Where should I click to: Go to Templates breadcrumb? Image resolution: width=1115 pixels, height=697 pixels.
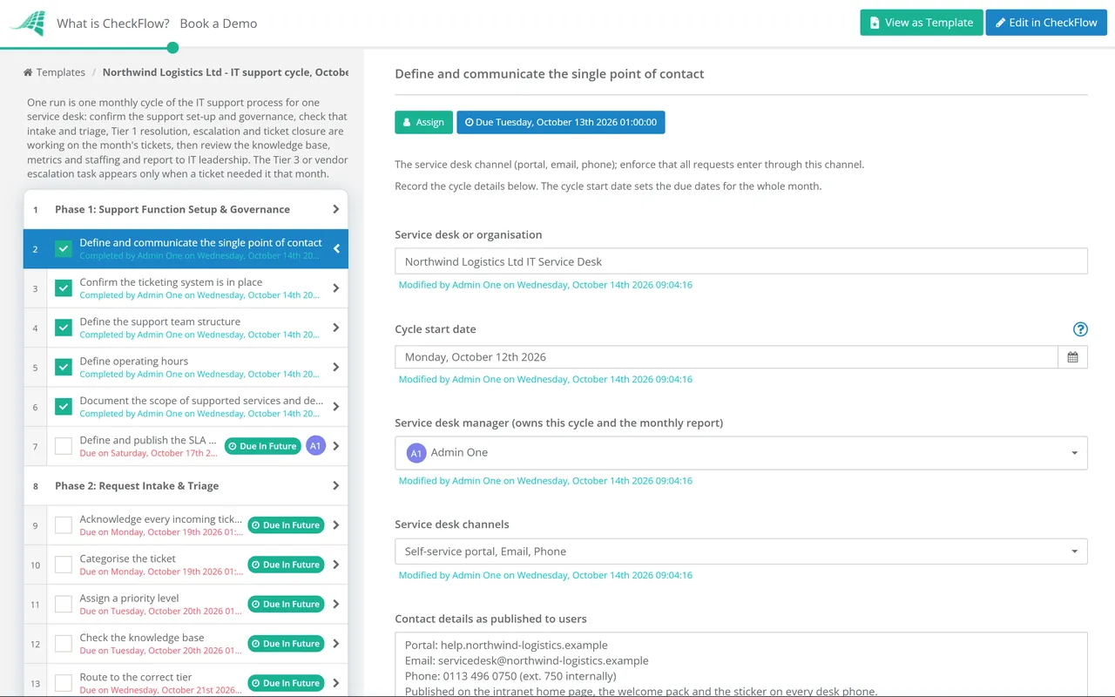[x=61, y=72]
